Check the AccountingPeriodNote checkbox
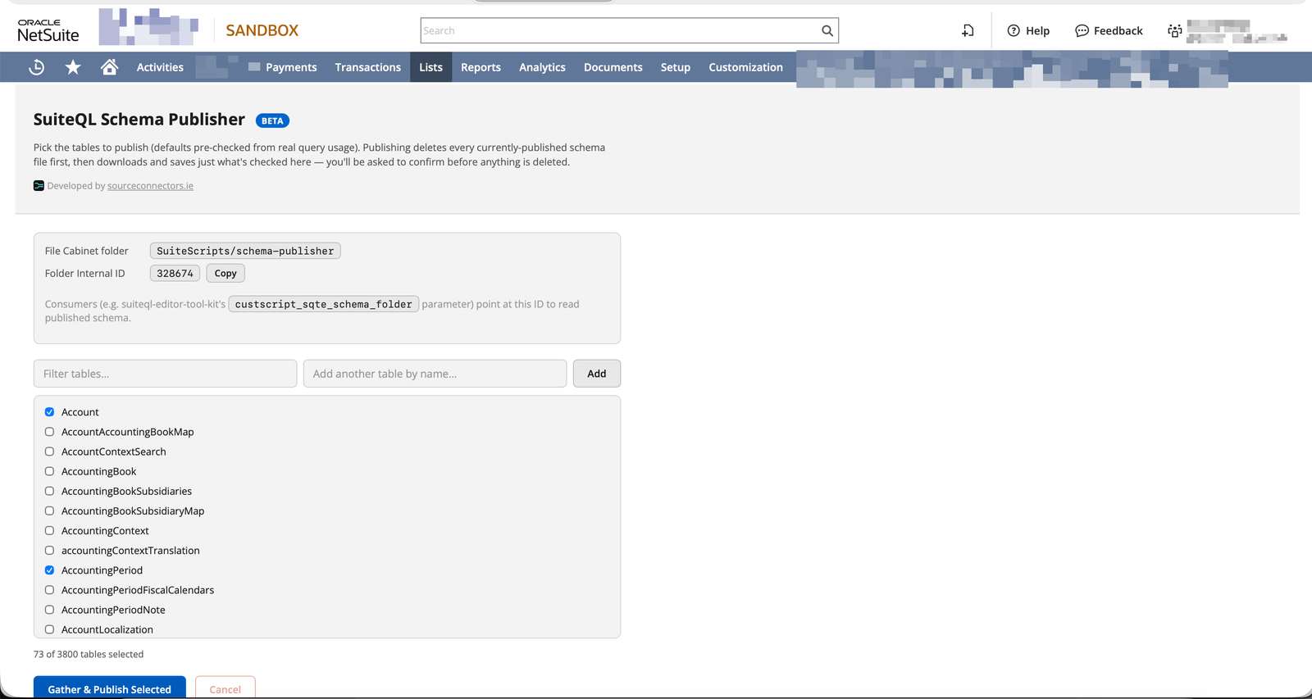This screenshot has height=699, width=1312. (x=49, y=610)
